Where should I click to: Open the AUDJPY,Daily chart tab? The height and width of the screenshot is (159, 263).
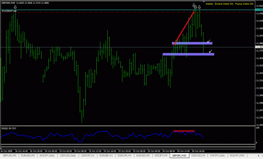point(47,156)
